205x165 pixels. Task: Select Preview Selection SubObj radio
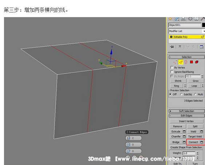click(x=181, y=94)
